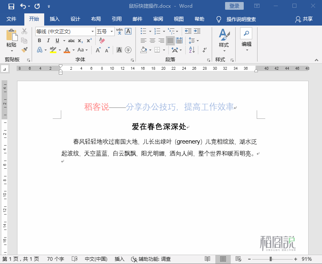Open the Paragraph dialog launcher

tap(208, 60)
